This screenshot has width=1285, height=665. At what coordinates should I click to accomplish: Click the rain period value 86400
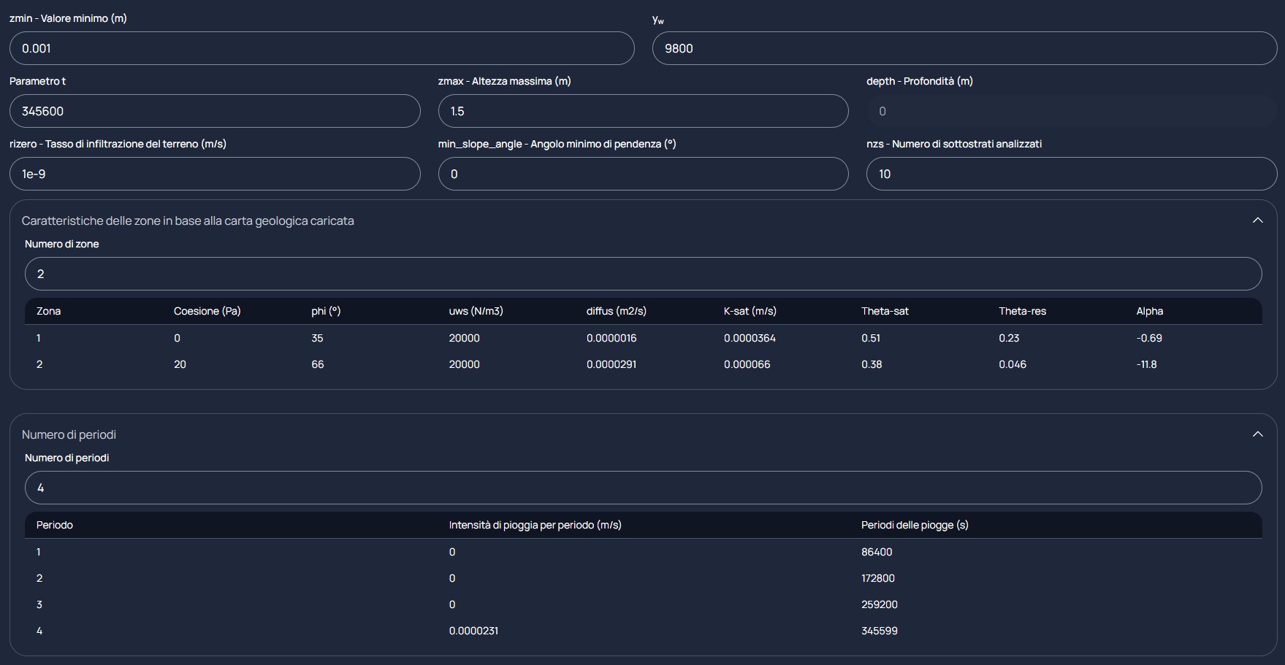pos(877,552)
